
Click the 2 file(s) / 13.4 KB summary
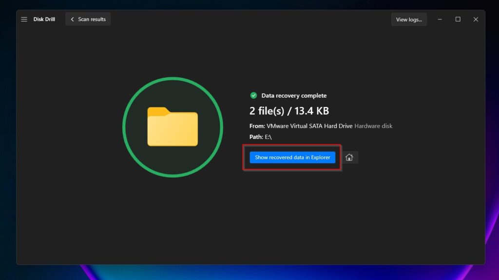tap(289, 111)
